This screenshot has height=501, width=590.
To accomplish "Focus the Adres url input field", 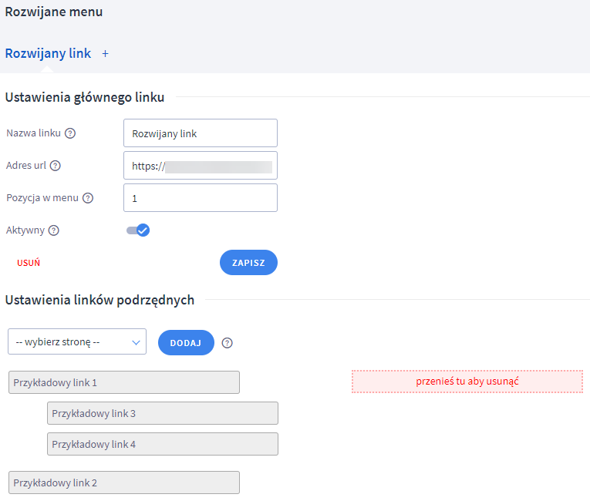I will click(200, 166).
